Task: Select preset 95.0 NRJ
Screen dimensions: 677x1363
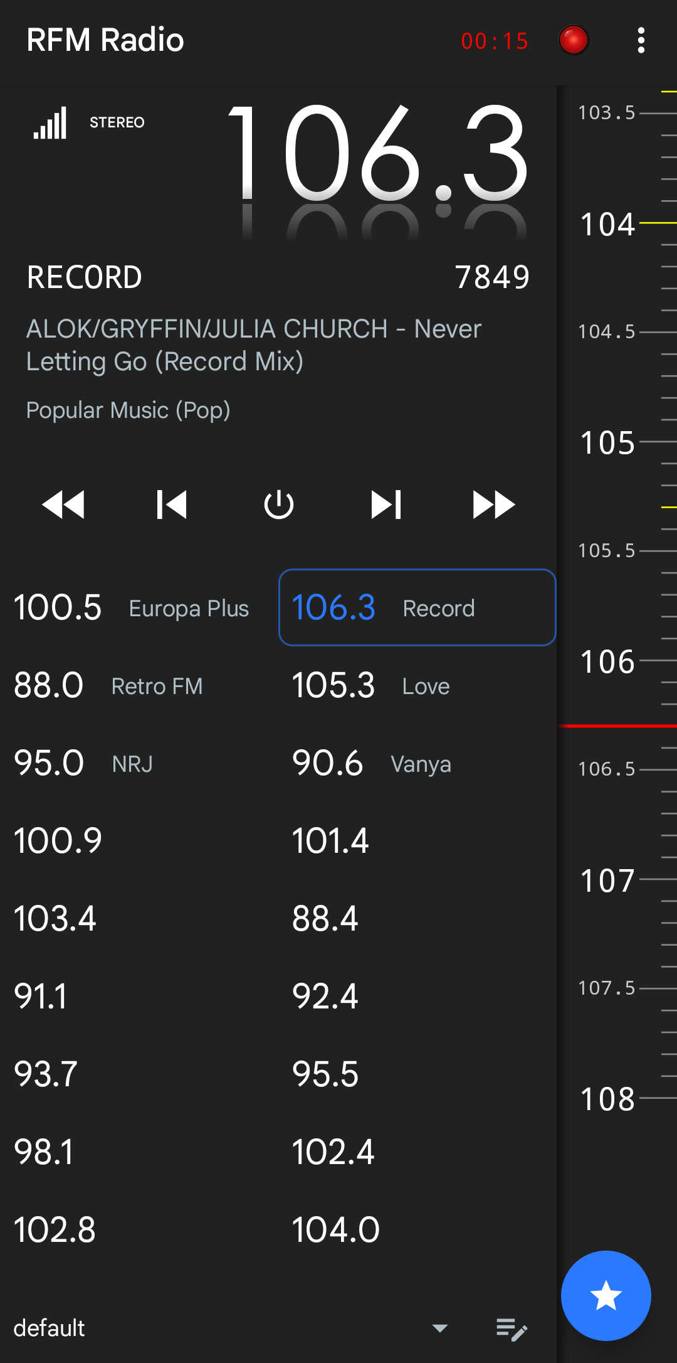Action: coord(139,763)
